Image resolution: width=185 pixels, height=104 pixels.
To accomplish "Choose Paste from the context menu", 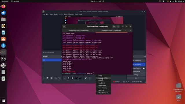I will 101,80.
